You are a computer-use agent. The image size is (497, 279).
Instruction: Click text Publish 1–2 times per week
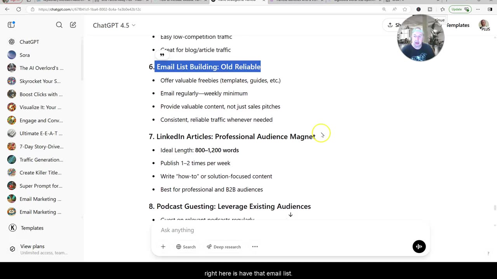click(195, 163)
